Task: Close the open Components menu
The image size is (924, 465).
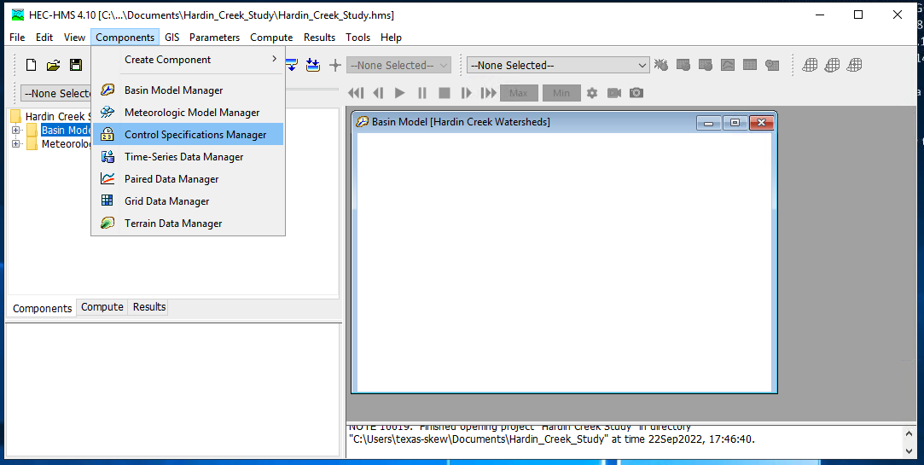Action: point(125,38)
